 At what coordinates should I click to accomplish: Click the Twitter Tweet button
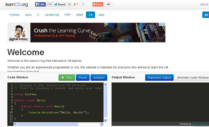tap(60, 4)
